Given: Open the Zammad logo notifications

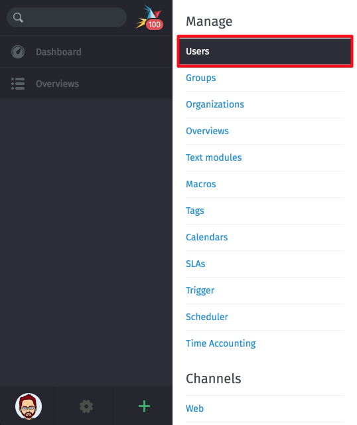Looking at the screenshot, I should pos(149,17).
